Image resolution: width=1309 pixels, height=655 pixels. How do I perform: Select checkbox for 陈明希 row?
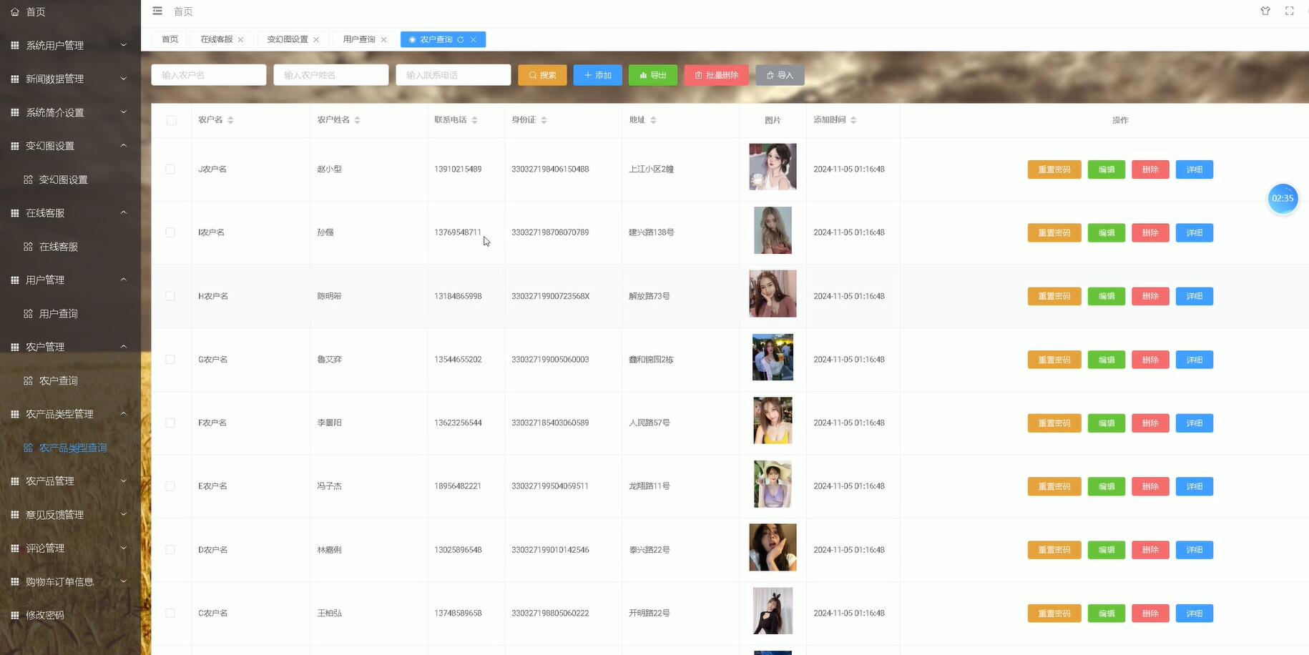pos(170,296)
